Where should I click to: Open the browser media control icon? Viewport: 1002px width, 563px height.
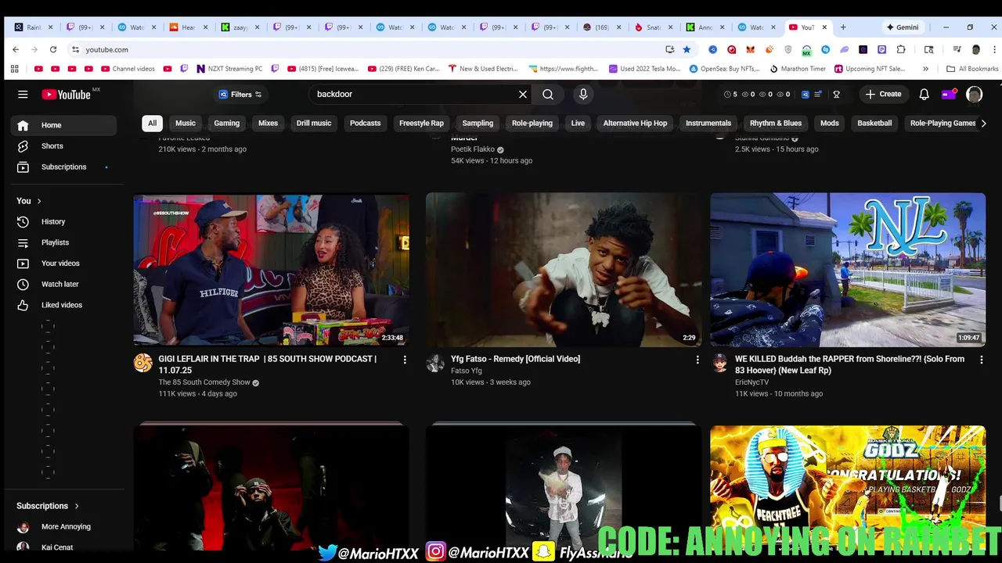pyautogui.click(x=957, y=49)
